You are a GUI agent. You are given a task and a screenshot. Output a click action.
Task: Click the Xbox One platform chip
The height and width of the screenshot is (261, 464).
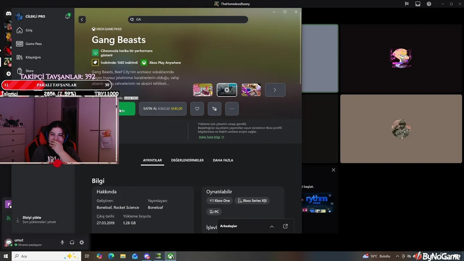click(220, 201)
